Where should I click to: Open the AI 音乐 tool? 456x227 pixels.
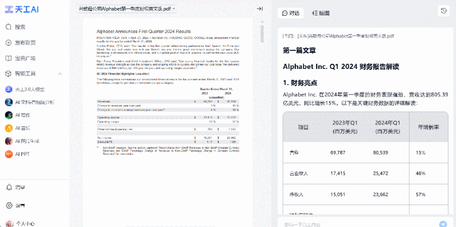click(x=18, y=128)
